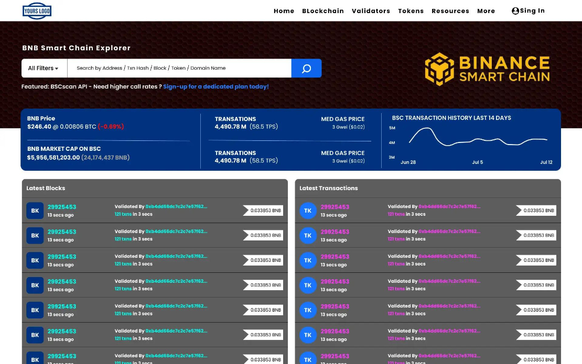Open the Home menu item

point(284,11)
